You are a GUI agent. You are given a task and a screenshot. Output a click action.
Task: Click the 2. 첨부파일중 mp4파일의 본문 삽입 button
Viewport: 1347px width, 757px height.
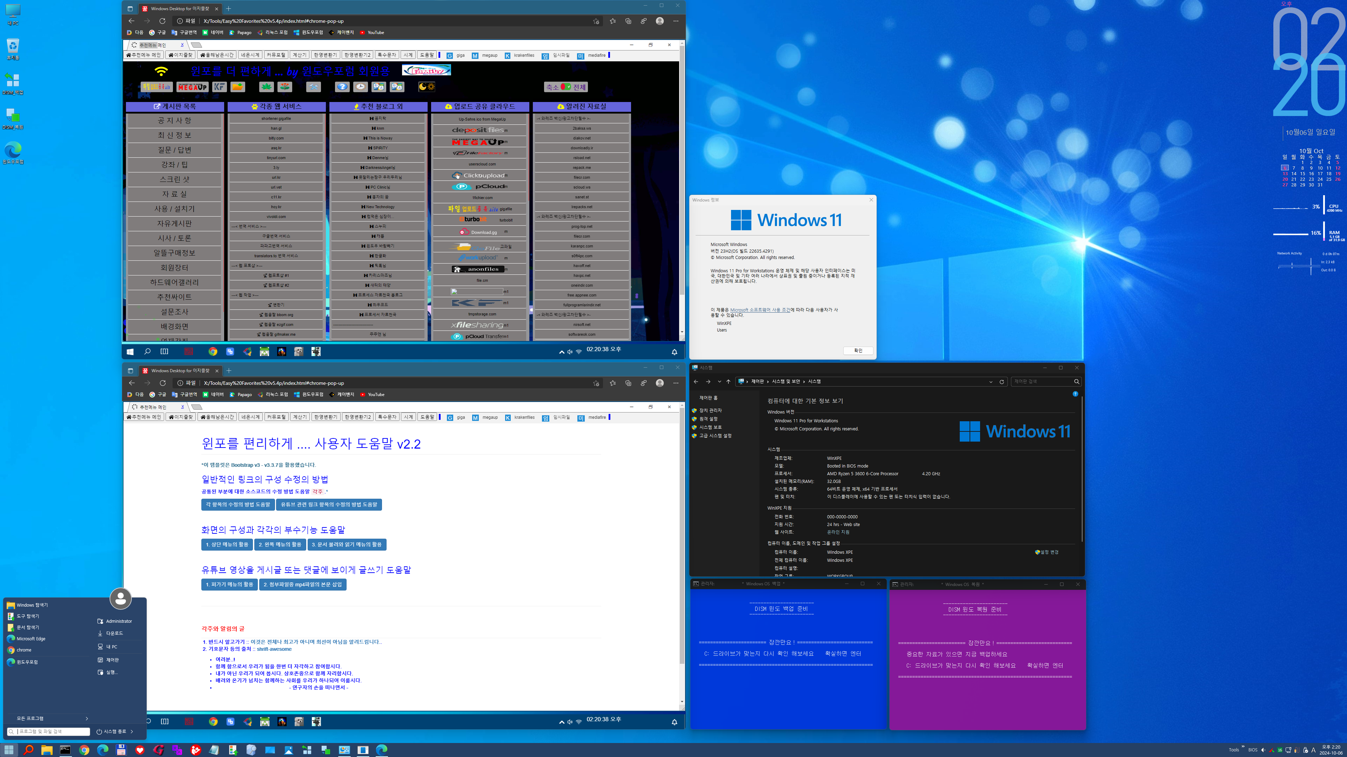[303, 585]
